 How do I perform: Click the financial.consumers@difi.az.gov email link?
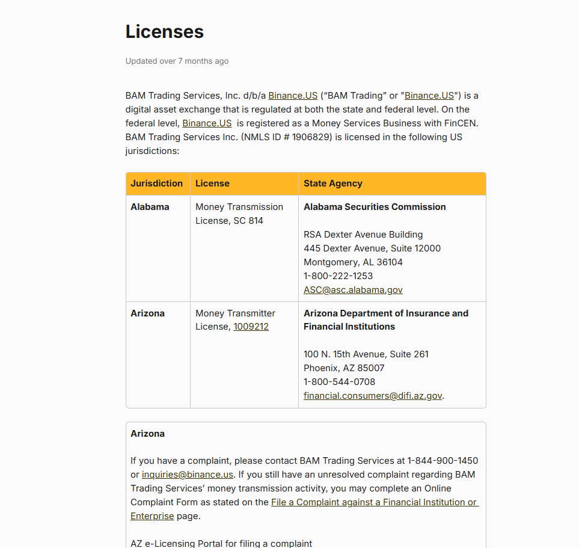pyautogui.click(x=373, y=396)
